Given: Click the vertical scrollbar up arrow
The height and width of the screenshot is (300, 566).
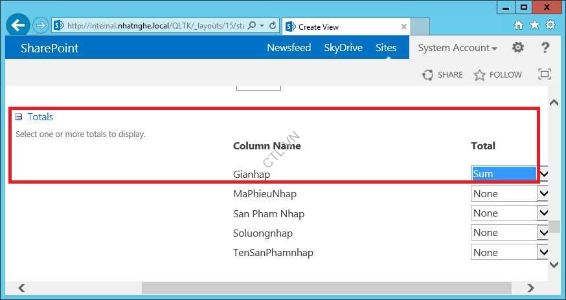Looking at the screenshot, I should (554, 103).
